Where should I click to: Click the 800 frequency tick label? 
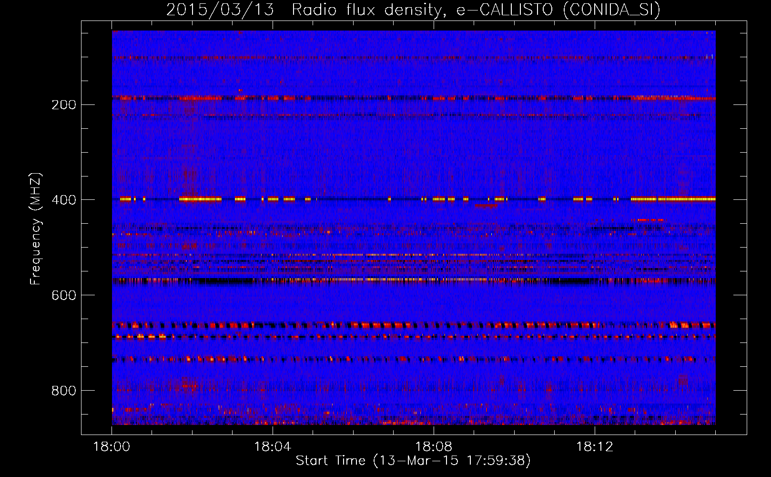click(63, 391)
